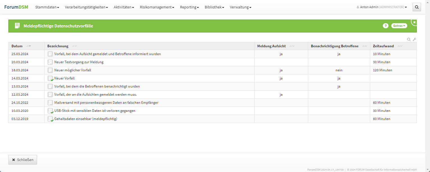
Task: Sort by Datum column arrows
Action: tap(29, 46)
